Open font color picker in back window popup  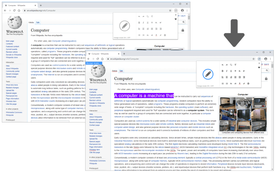point(156,35)
